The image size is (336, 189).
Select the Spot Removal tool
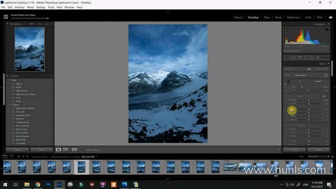(293, 57)
